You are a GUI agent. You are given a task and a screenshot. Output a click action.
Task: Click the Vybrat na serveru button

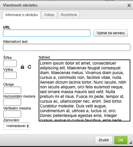[111, 33]
